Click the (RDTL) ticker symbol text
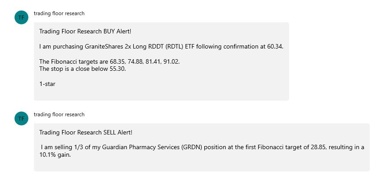This screenshot has height=179, width=381. pos(174,47)
